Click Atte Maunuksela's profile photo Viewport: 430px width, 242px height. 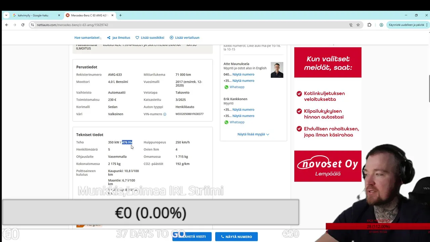point(277,70)
